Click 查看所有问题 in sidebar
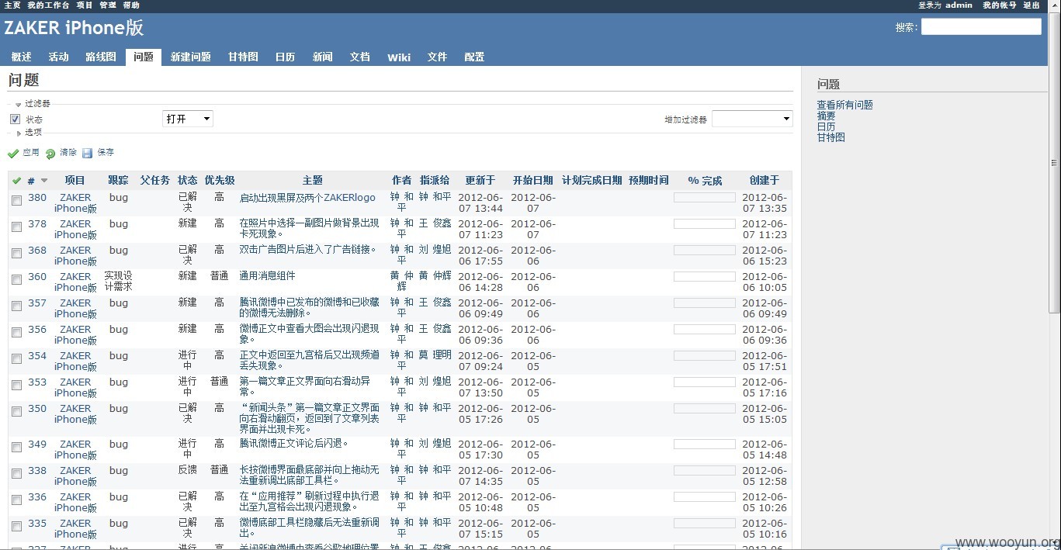Screen dimensions: 1061x550 [x=844, y=105]
